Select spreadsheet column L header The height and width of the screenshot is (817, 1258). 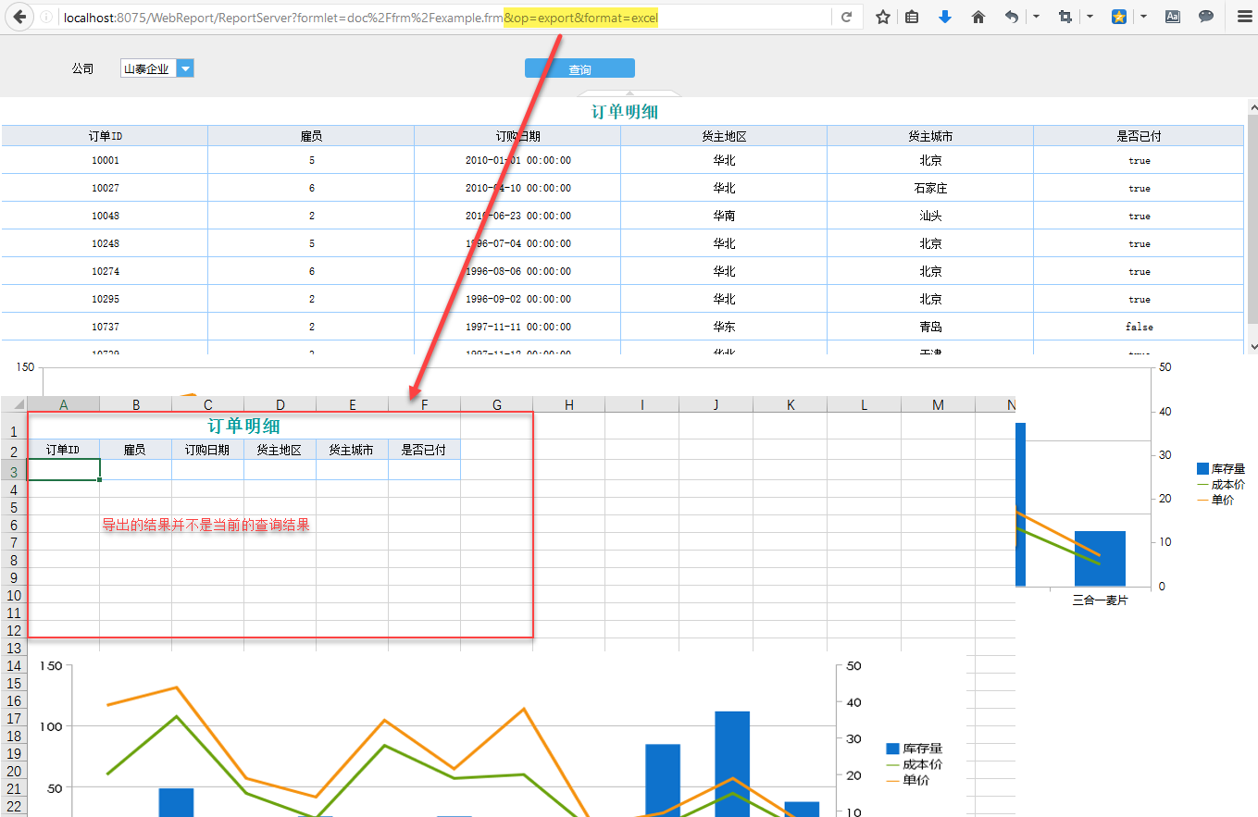tap(865, 404)
